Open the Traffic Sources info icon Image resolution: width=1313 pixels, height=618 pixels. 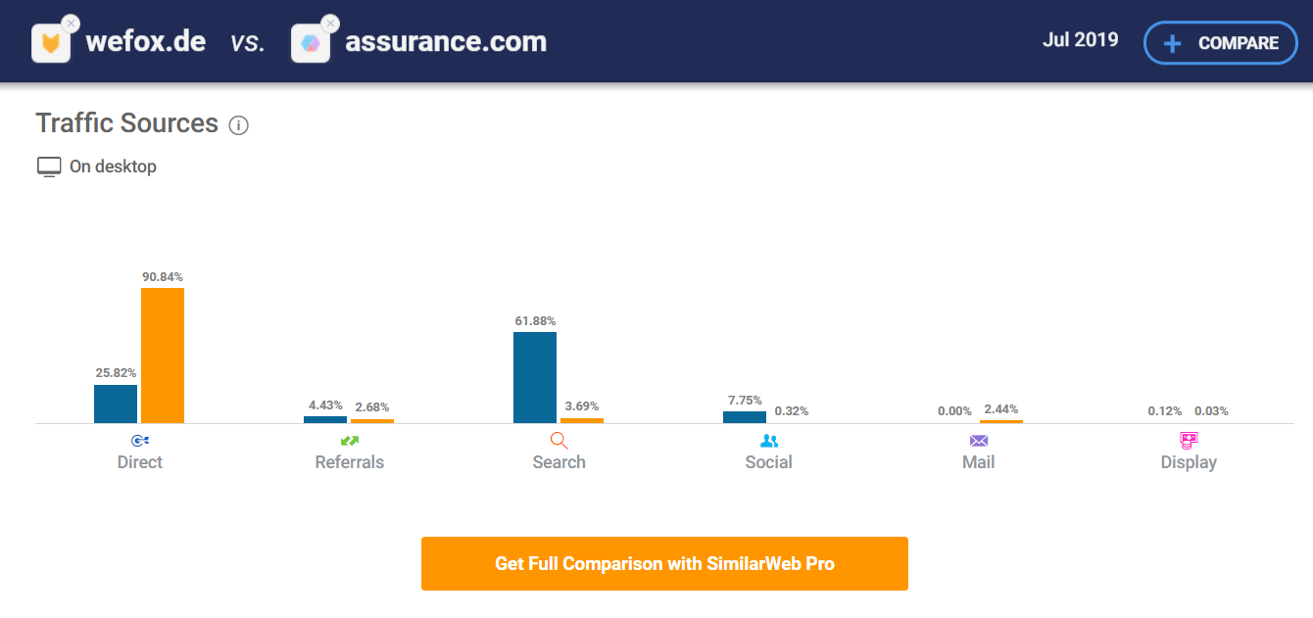(x=238, y=125)
